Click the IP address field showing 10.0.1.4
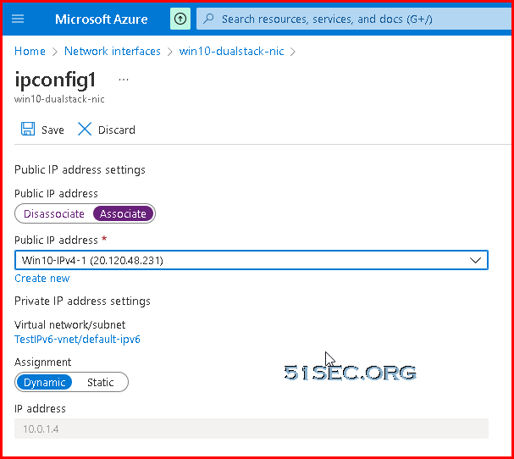Screen dimensions: 514x459 251,429
